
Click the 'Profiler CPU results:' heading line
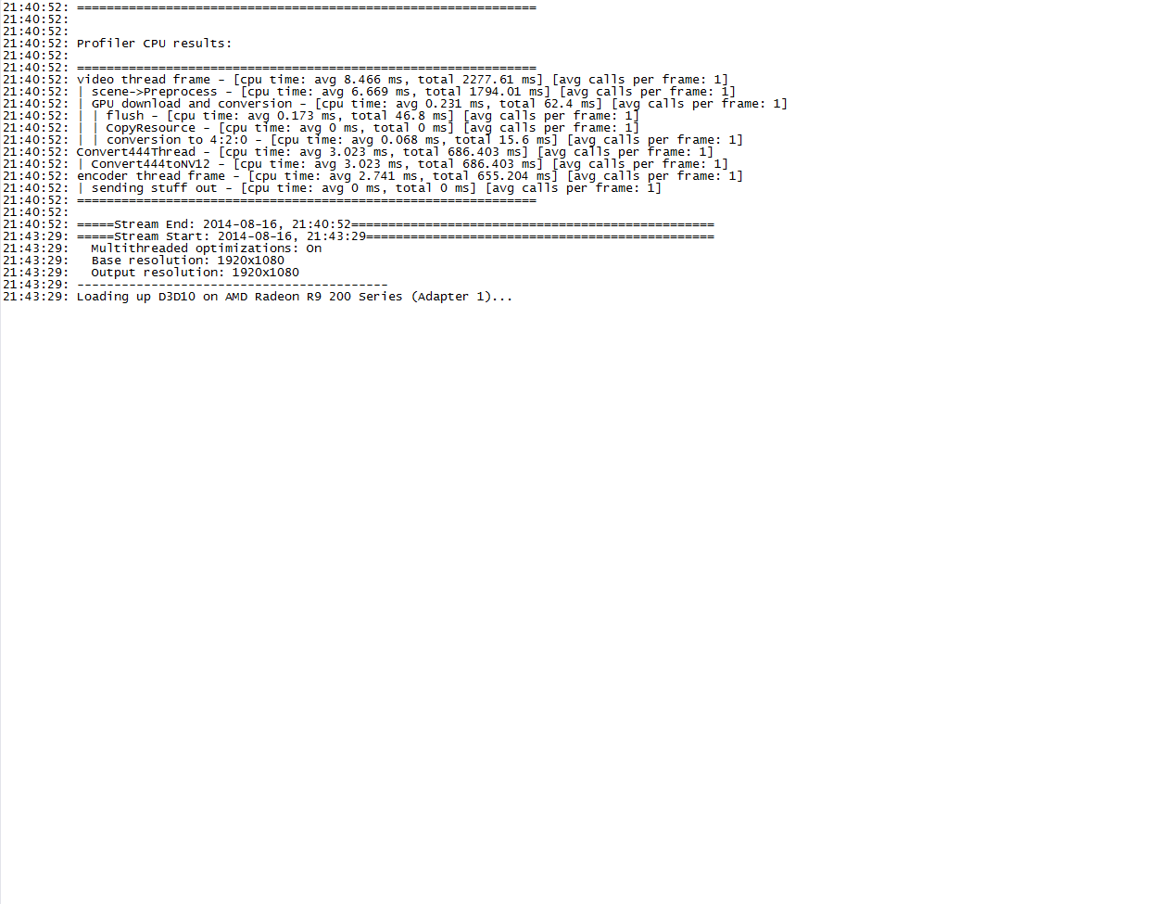tap(154, 44)
